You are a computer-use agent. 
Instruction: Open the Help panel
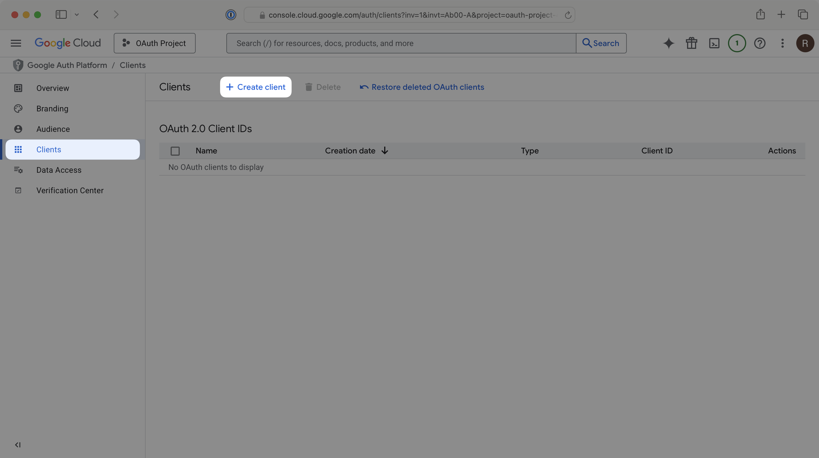coord(760,43)
